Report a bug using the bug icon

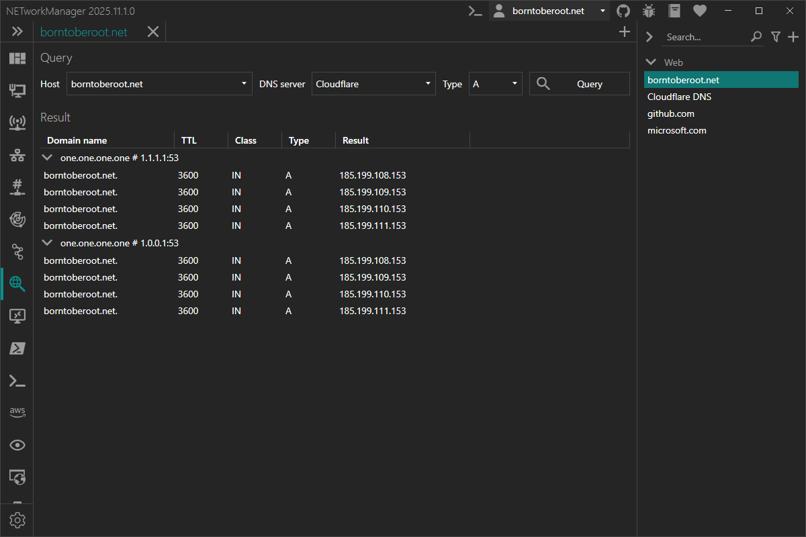coord(648,11)
